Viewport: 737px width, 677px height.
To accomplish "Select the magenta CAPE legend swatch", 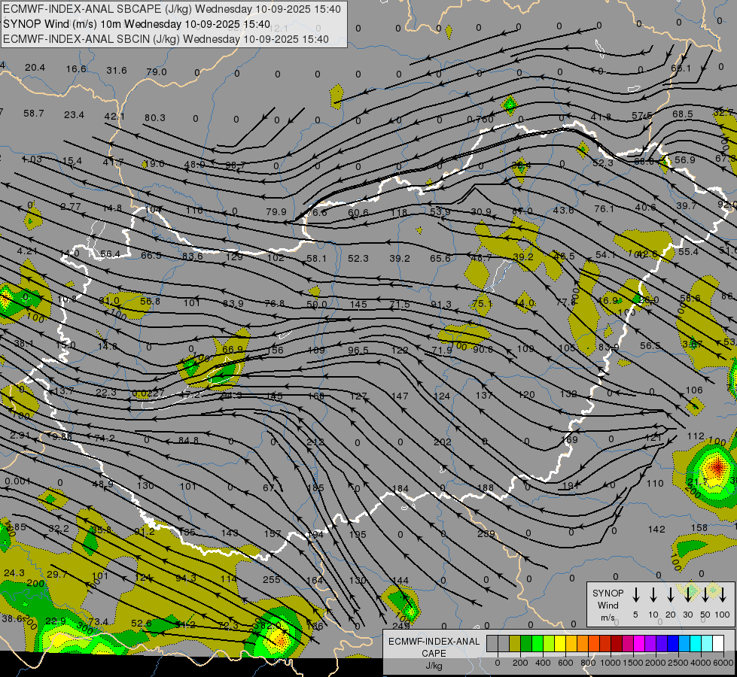I will pos(639,643).
